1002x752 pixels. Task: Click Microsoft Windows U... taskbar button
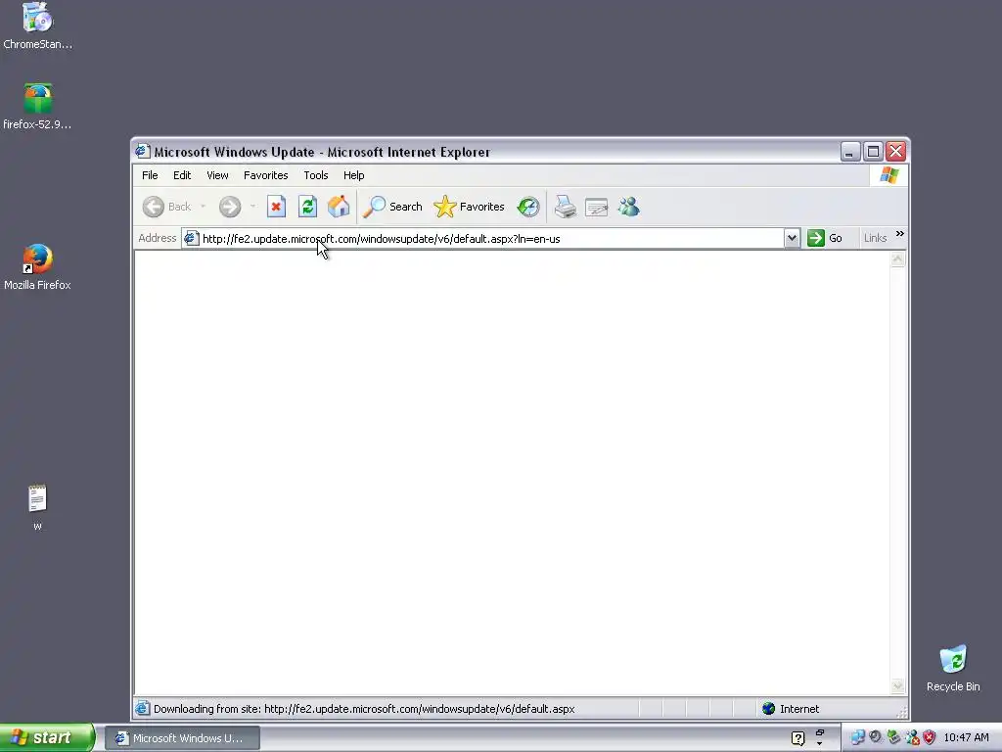(x=182, y=738)
